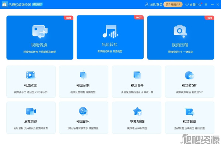Select the 视频水印 filmstrip icon
This screenshot has height=146, width=221.
[x=31, y=75]
